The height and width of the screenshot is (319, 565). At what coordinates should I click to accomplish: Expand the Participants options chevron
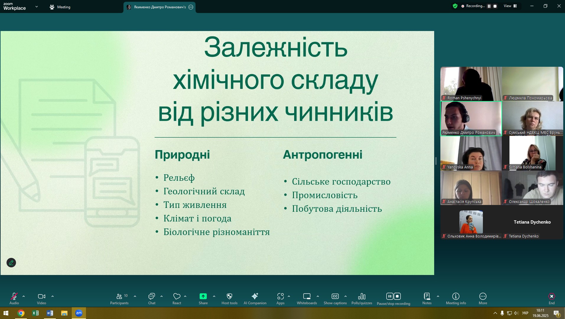click(135, 296)
